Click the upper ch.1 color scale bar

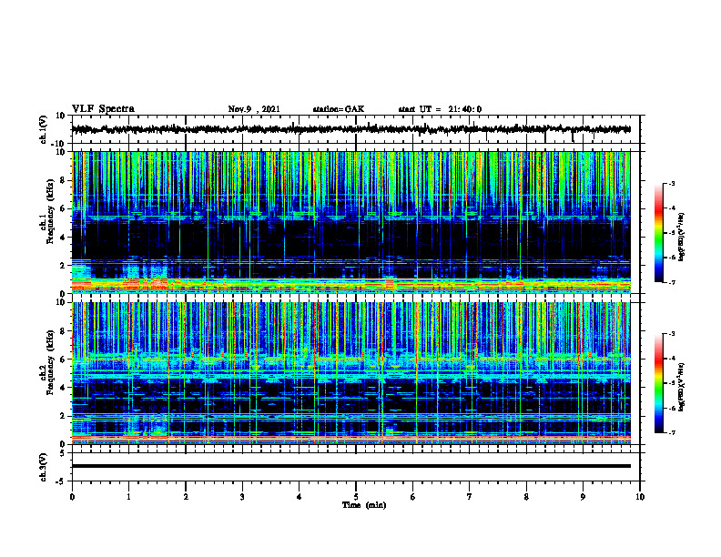658,233
